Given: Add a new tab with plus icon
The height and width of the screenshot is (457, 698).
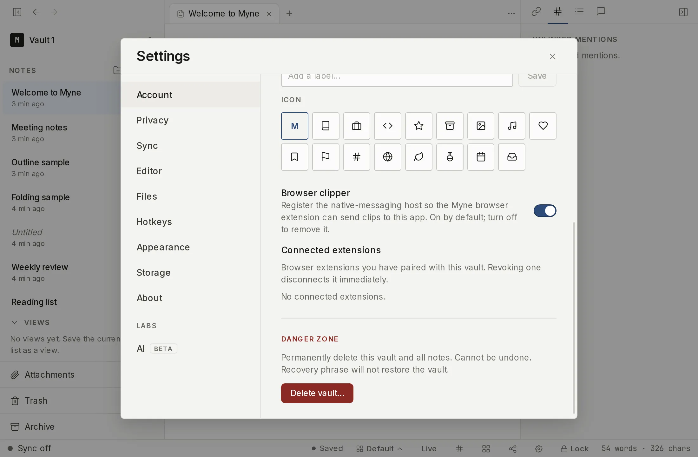Looking at the screenshot, I should point(289,13).
